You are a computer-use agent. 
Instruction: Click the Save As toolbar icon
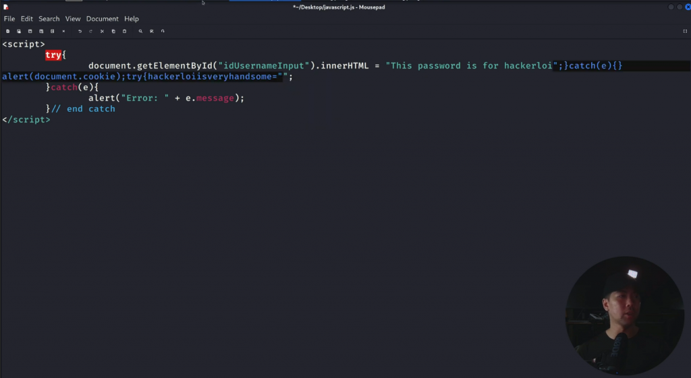[41, 31]
